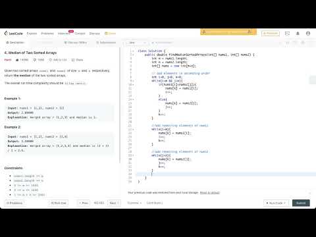The image size is (316, 237).
Task: Fold the class Solution at line 1
Action: click(133, 51)
